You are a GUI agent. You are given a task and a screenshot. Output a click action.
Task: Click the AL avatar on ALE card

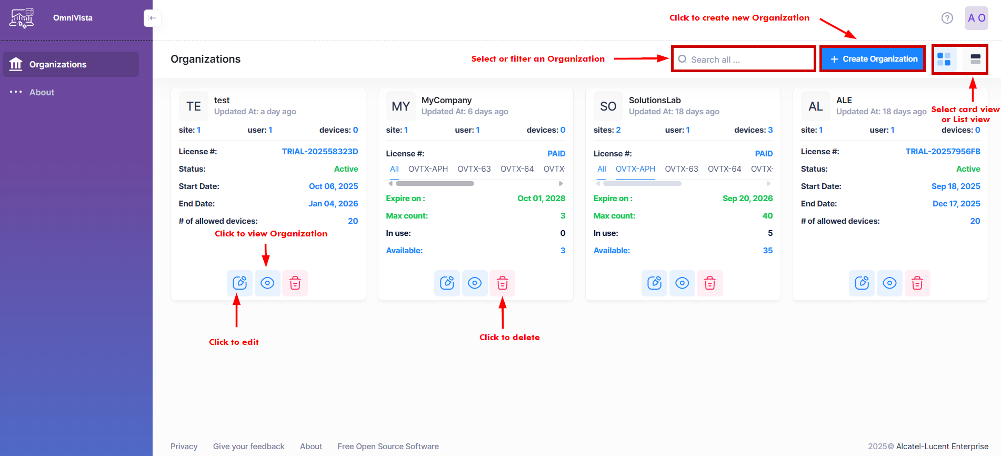click(x=815, y=106)
